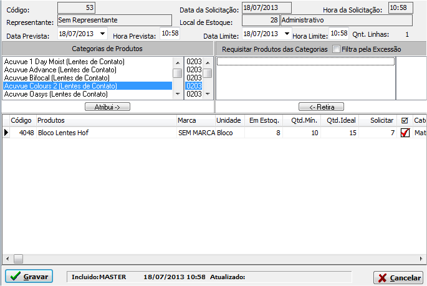Enable Filtra pela Excessão checkbox
The height and width of the screenshot is (286, 427).
point(337,49)
